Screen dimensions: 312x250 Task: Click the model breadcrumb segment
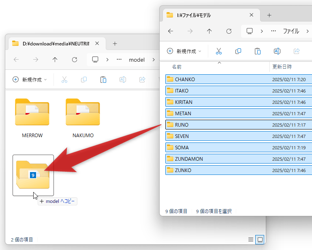coord(137,60)
